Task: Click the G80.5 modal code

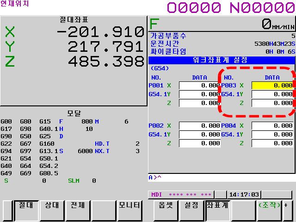Action: click(x=49, y=173)
